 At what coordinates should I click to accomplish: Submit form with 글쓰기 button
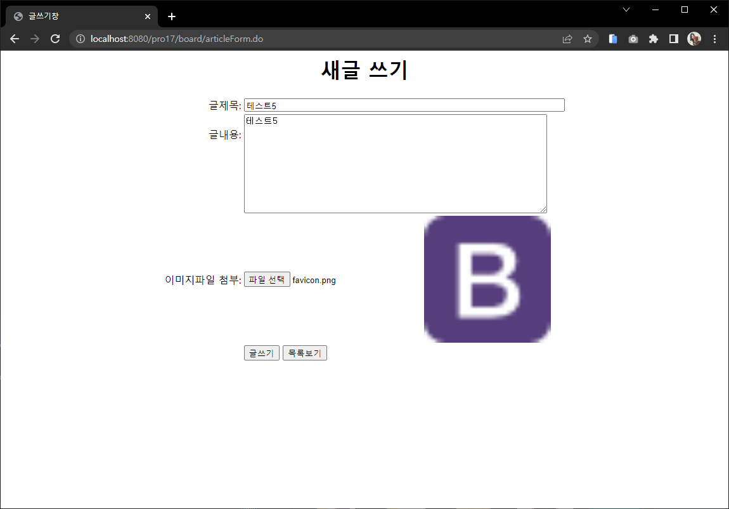(261, 353)
